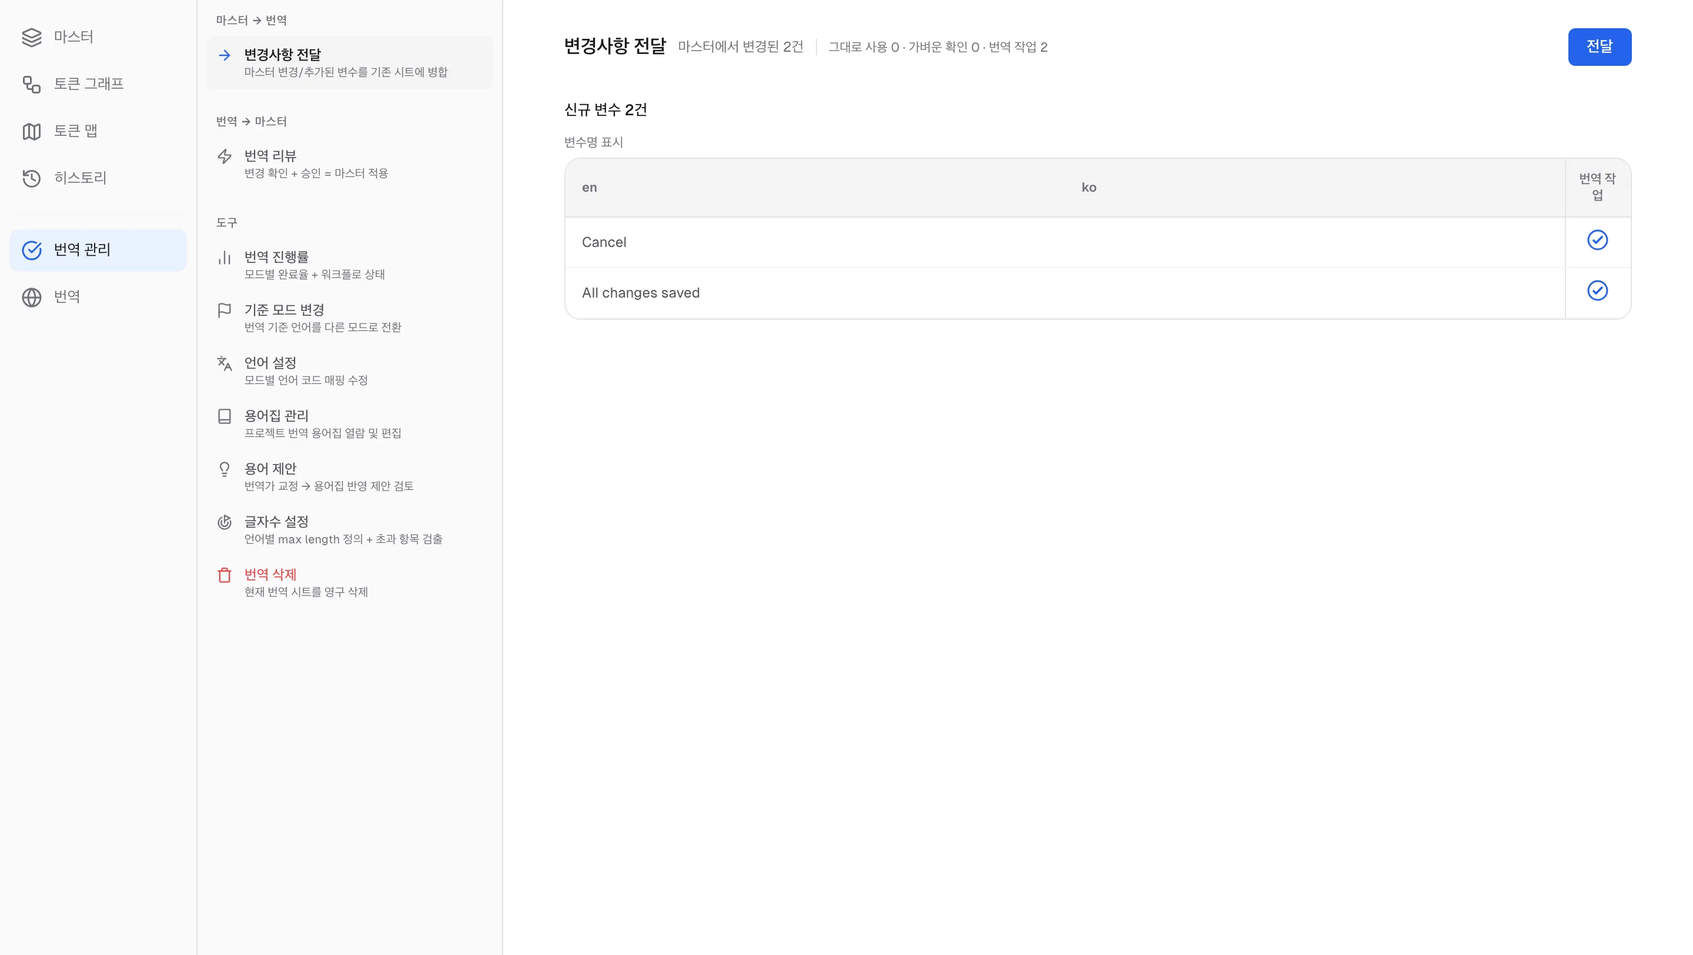Open 용어 제안 tool entry
The width and height of the screenshot is (1693, 955).
(x=350, y=477)
